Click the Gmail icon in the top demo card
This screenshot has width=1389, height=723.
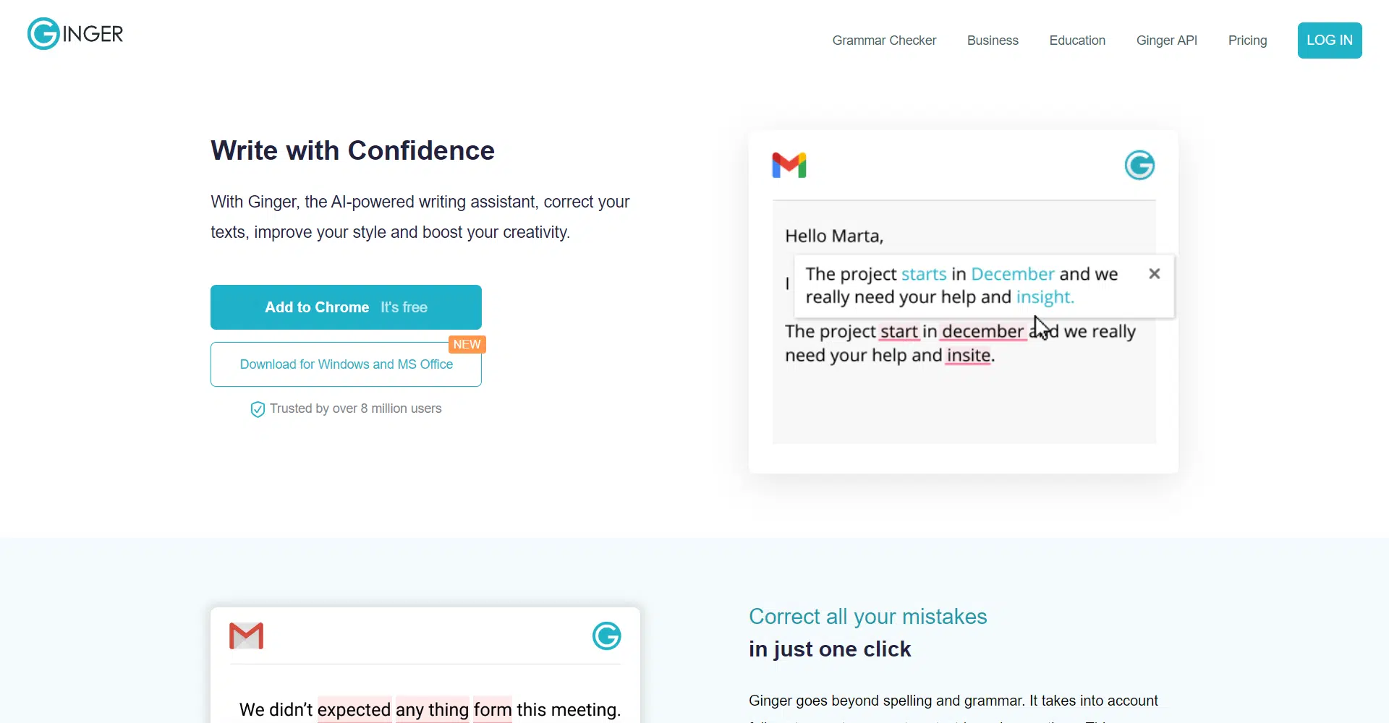(x=789, y=166)
